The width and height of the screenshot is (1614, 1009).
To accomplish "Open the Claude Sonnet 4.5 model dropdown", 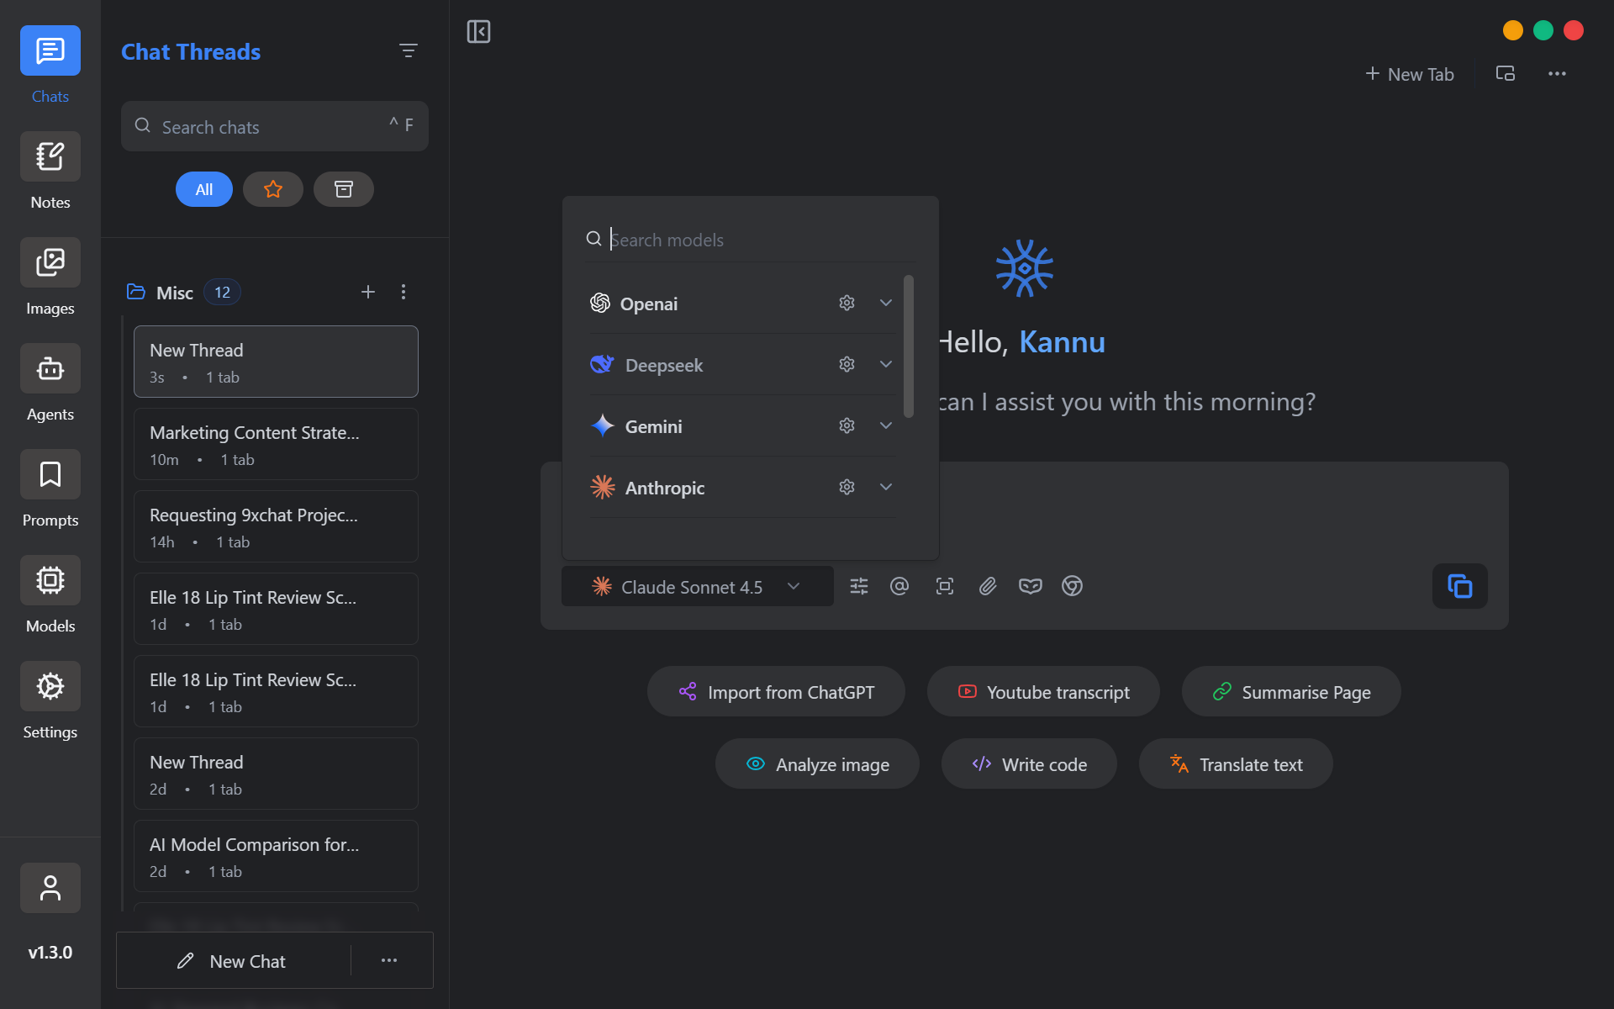I will (x=793, y=586).
